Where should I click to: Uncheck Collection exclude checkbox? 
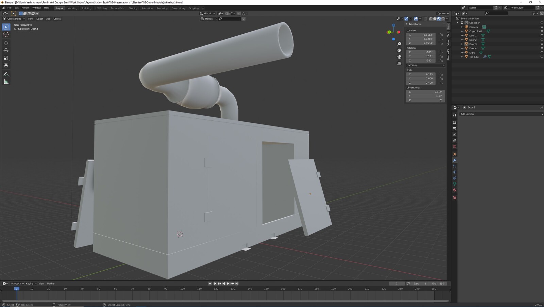(462, 23)
